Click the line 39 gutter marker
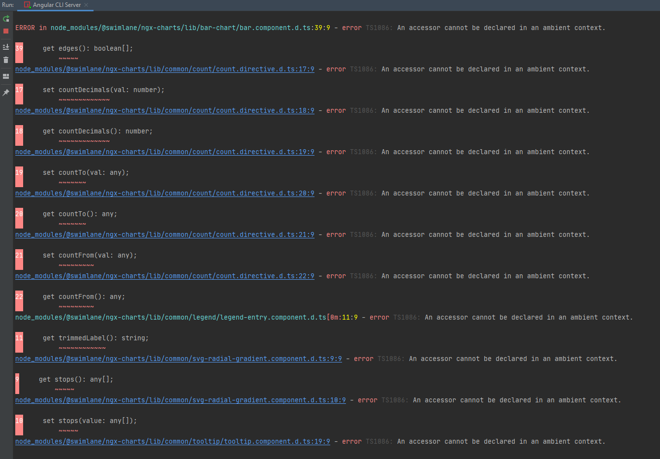The image size is (660, 459). pyautogui.click(x=19, y=52)
